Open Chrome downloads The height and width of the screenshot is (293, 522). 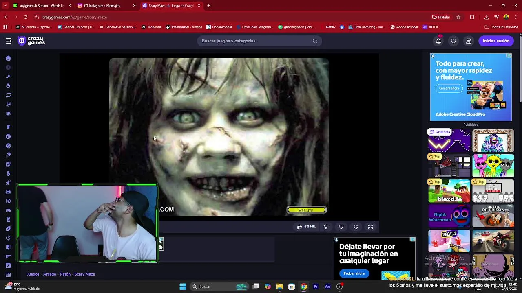[x=487, y=17]
